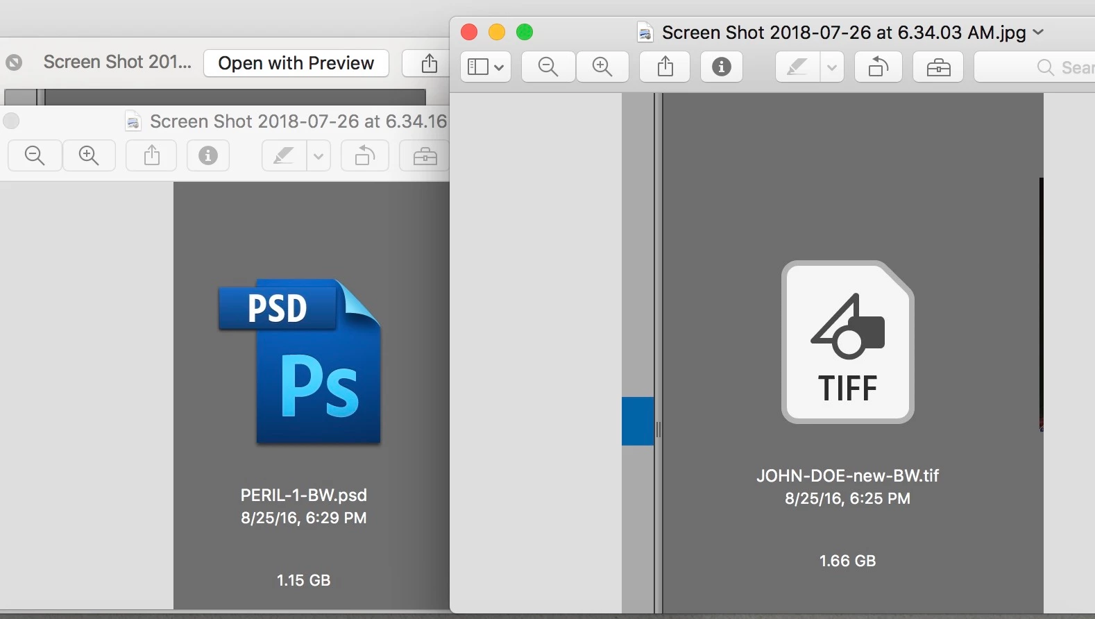The image size is (1095, 619).
Task: Click the Screen Shot 201... Quick Look title
Action: 117,62
